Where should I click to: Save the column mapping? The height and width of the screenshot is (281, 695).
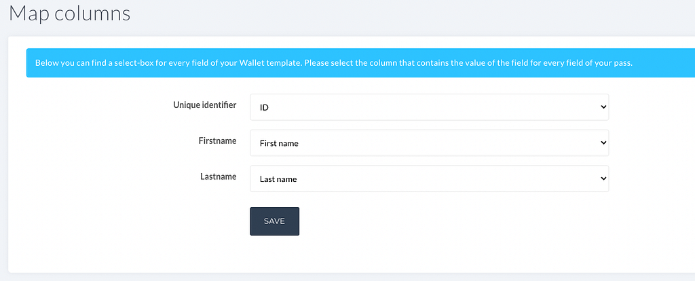click(274, 221)
